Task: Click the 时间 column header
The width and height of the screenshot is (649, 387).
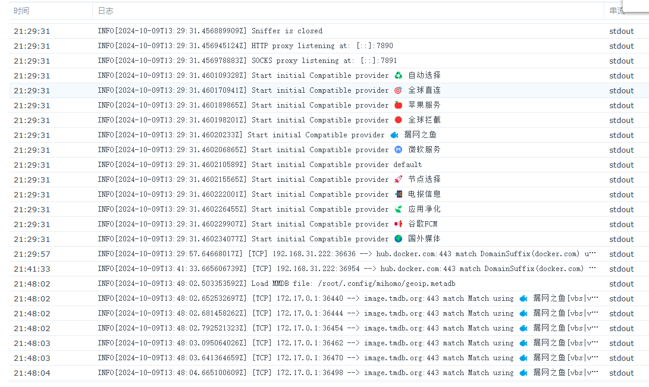Action: click(21, 11)
